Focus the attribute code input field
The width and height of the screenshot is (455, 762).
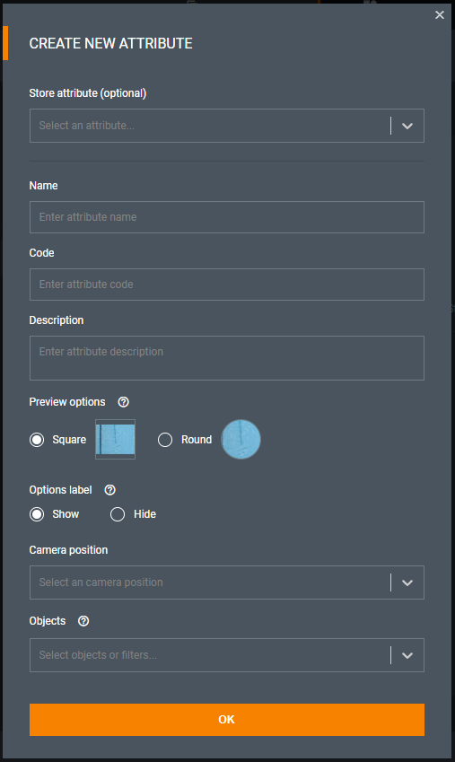(x=226, y=285)
